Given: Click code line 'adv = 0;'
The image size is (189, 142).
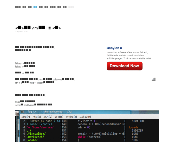Looking at the screenshot, I should pos(84,127).
